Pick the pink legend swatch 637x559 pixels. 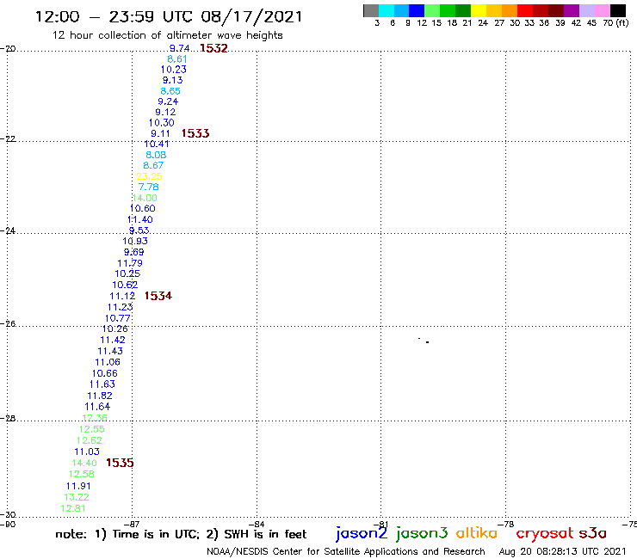603,10
